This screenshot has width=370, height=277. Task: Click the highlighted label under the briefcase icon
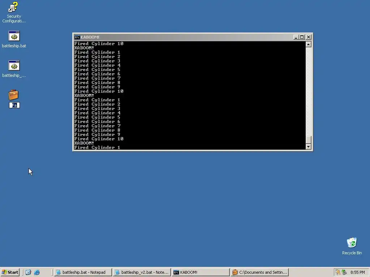pyautogui.click(x=14, y=105)
